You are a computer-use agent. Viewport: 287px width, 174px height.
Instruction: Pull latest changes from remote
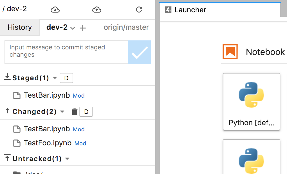tap(55, 10)
